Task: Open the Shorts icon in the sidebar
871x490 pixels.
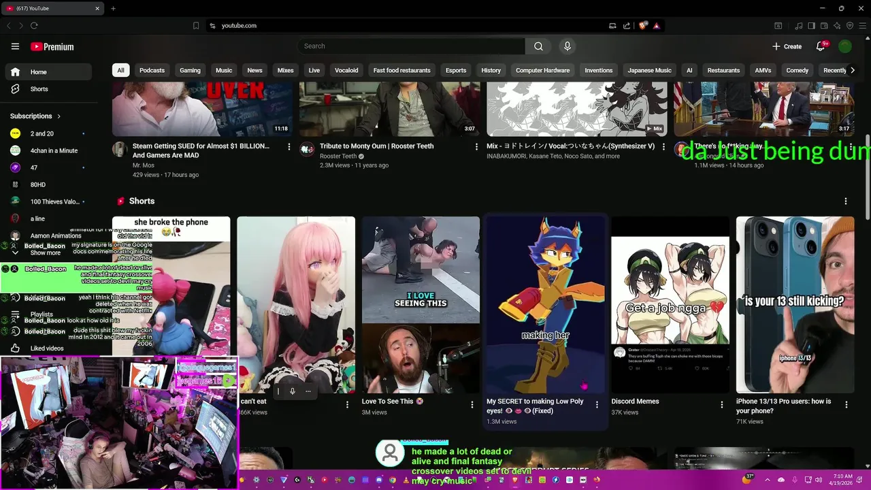Action: point(15,89)
